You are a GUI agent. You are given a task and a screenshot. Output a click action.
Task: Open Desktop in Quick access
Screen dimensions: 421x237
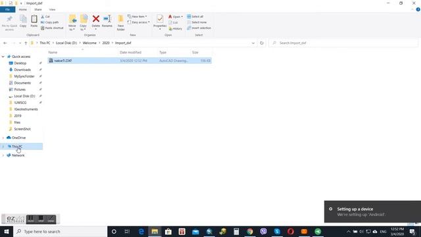coord(20,63)
